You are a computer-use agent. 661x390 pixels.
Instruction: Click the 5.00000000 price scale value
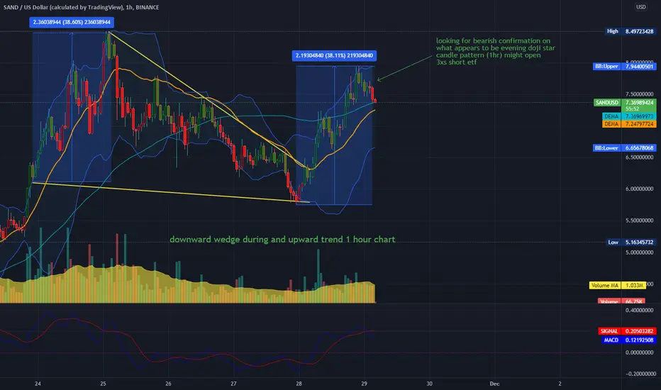640,252
